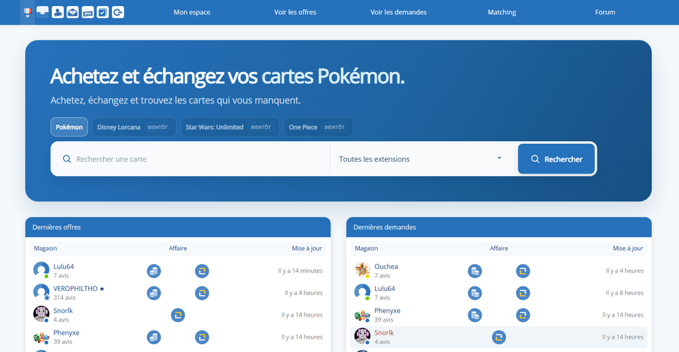Viewport: 679px width, 352px height.
Task: Click Lulu64 exchange icon in demandes
Action: coord(523,293)
